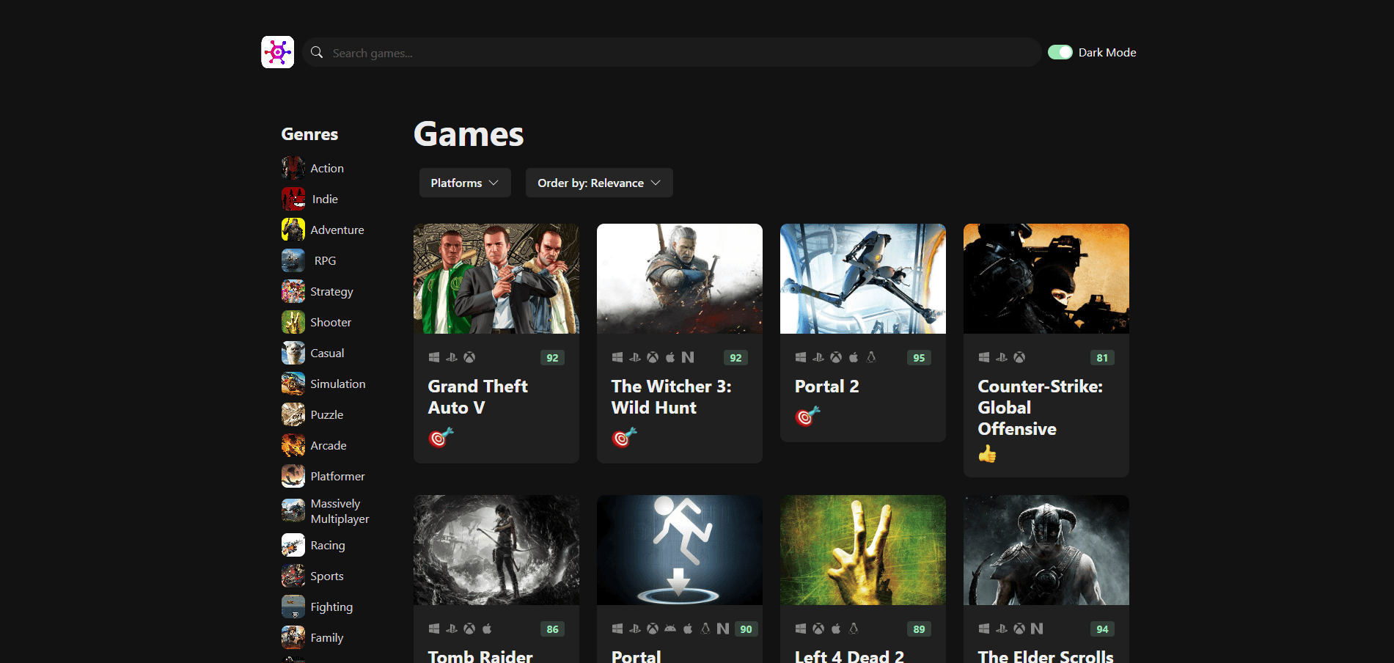Click the Sports genre icon

[293, 576]
